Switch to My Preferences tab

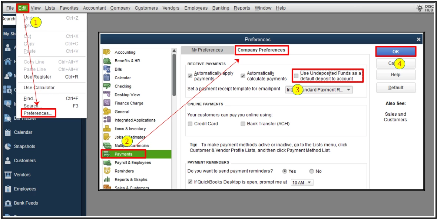coord(207,50)
